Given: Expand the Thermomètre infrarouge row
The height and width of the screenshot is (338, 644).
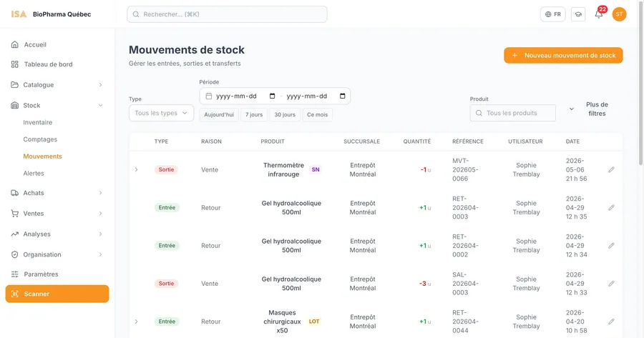Looking at the screenshot, I should click(x=137, y=169).
